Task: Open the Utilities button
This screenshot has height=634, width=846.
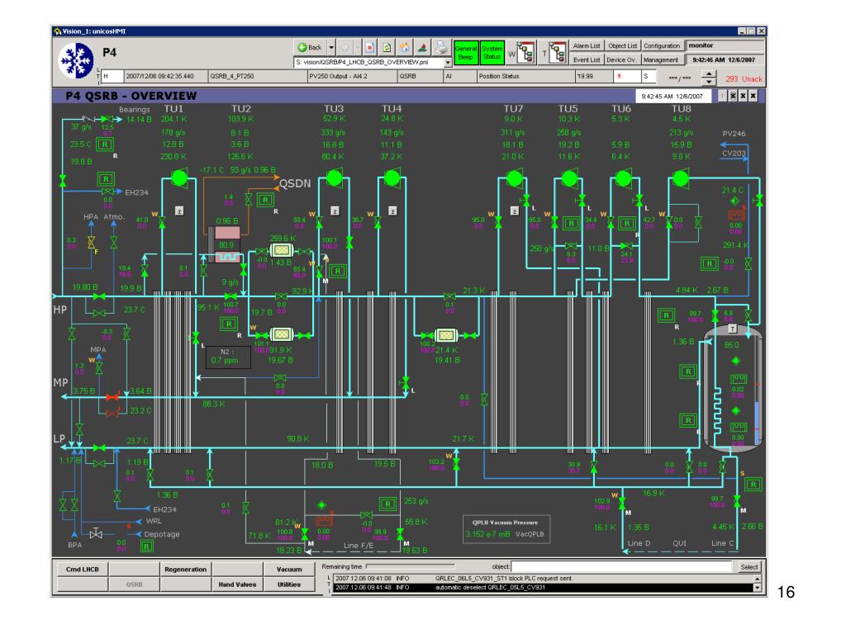Action: 289,584
